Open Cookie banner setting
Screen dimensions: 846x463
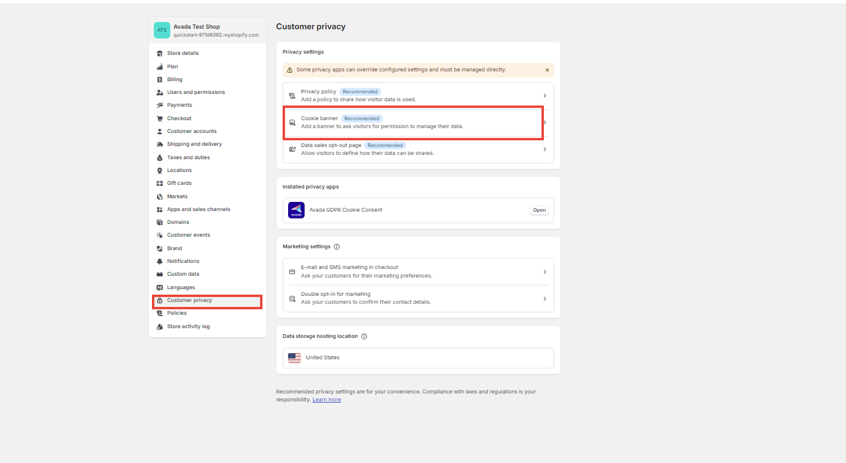pos(418,123)
